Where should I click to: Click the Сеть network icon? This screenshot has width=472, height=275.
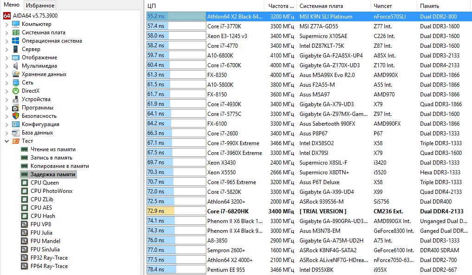pyautogui.click(x=16, y=83)
